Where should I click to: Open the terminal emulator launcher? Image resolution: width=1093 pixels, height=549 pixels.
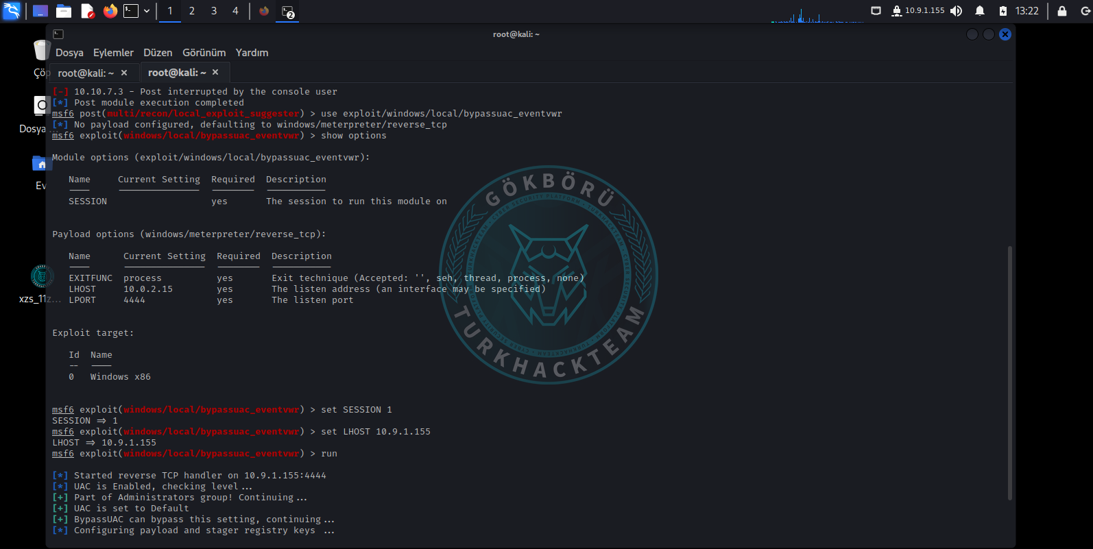(x=131, y=11)
